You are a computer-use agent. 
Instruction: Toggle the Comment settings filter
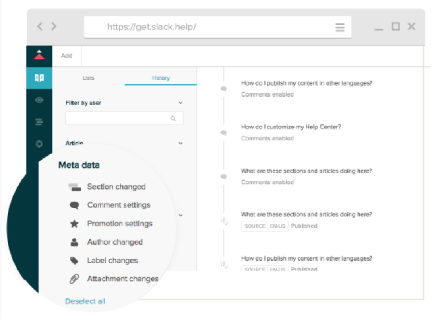[119, 205]
